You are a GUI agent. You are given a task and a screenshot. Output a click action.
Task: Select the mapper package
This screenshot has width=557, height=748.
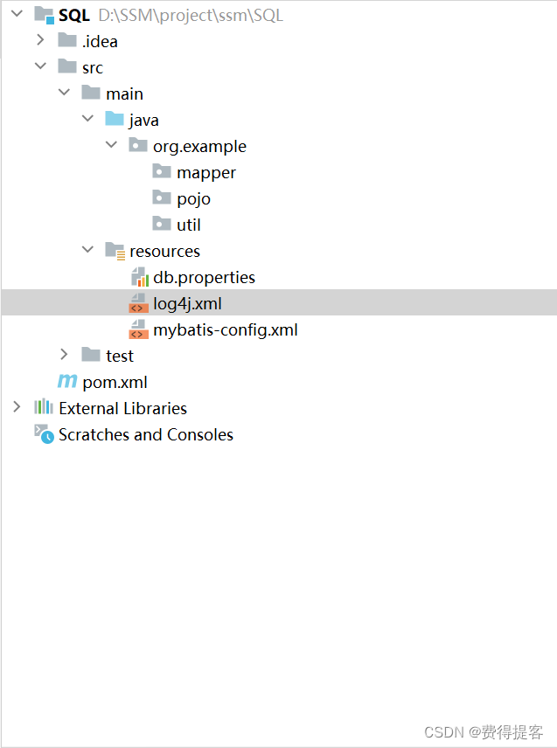[x=205, y=172]
